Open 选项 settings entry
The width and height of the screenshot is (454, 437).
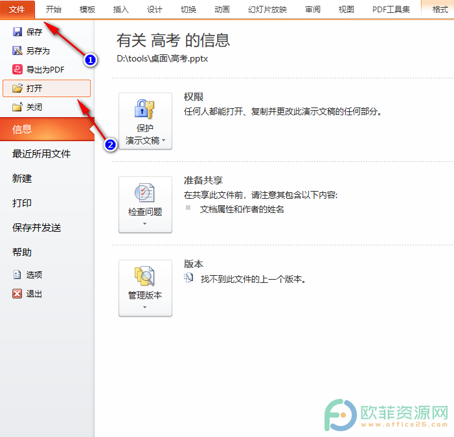click(x=47, y=275)
